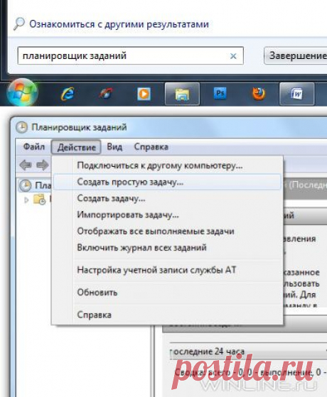
Task: Launch Windows Media Player from the taskbar
Action: pos(144,94)
